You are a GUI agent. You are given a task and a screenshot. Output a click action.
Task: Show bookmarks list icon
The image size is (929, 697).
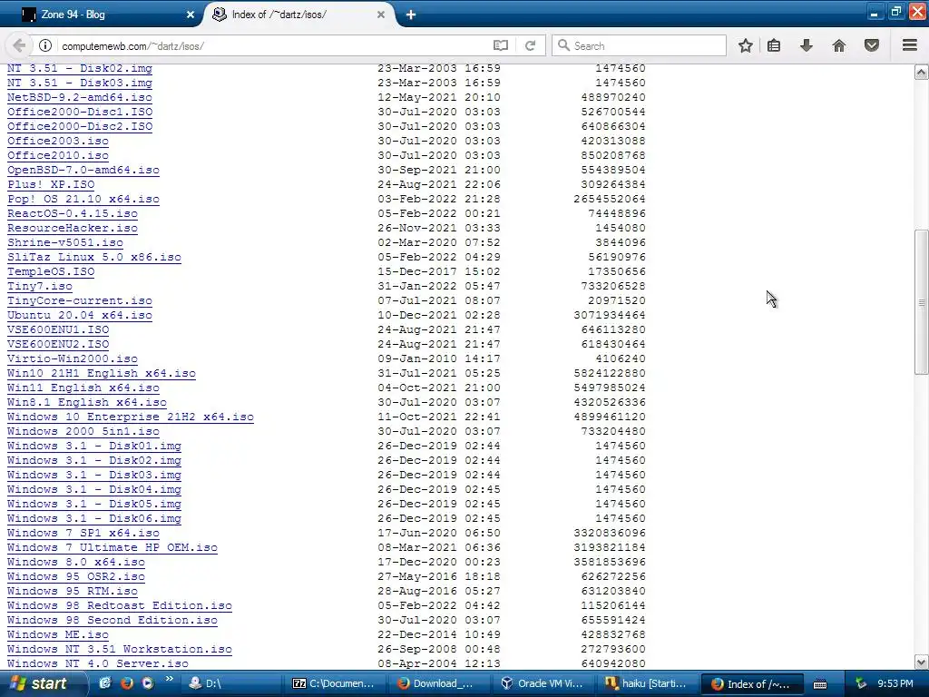pyautogui.click(x=774, y=45)
